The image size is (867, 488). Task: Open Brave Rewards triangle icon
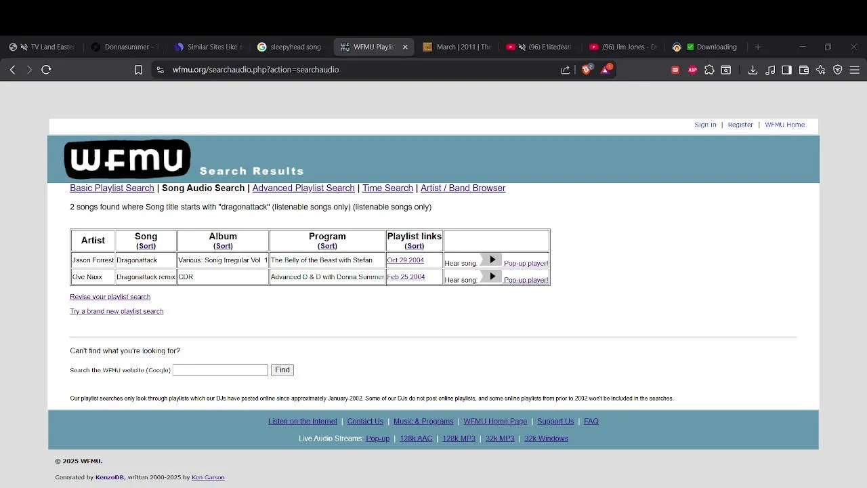point(606,69)
